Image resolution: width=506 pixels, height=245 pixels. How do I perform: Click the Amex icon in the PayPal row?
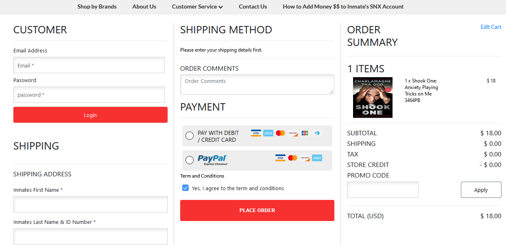(x=317, y=158)
